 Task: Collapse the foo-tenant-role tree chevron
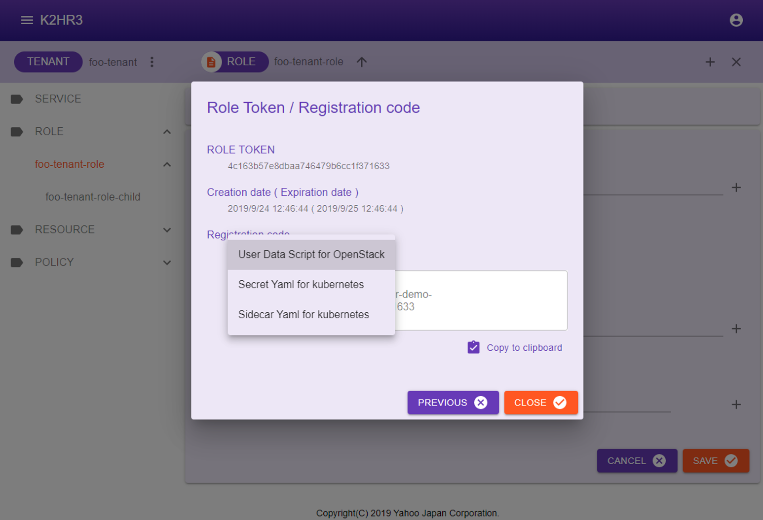167,164
